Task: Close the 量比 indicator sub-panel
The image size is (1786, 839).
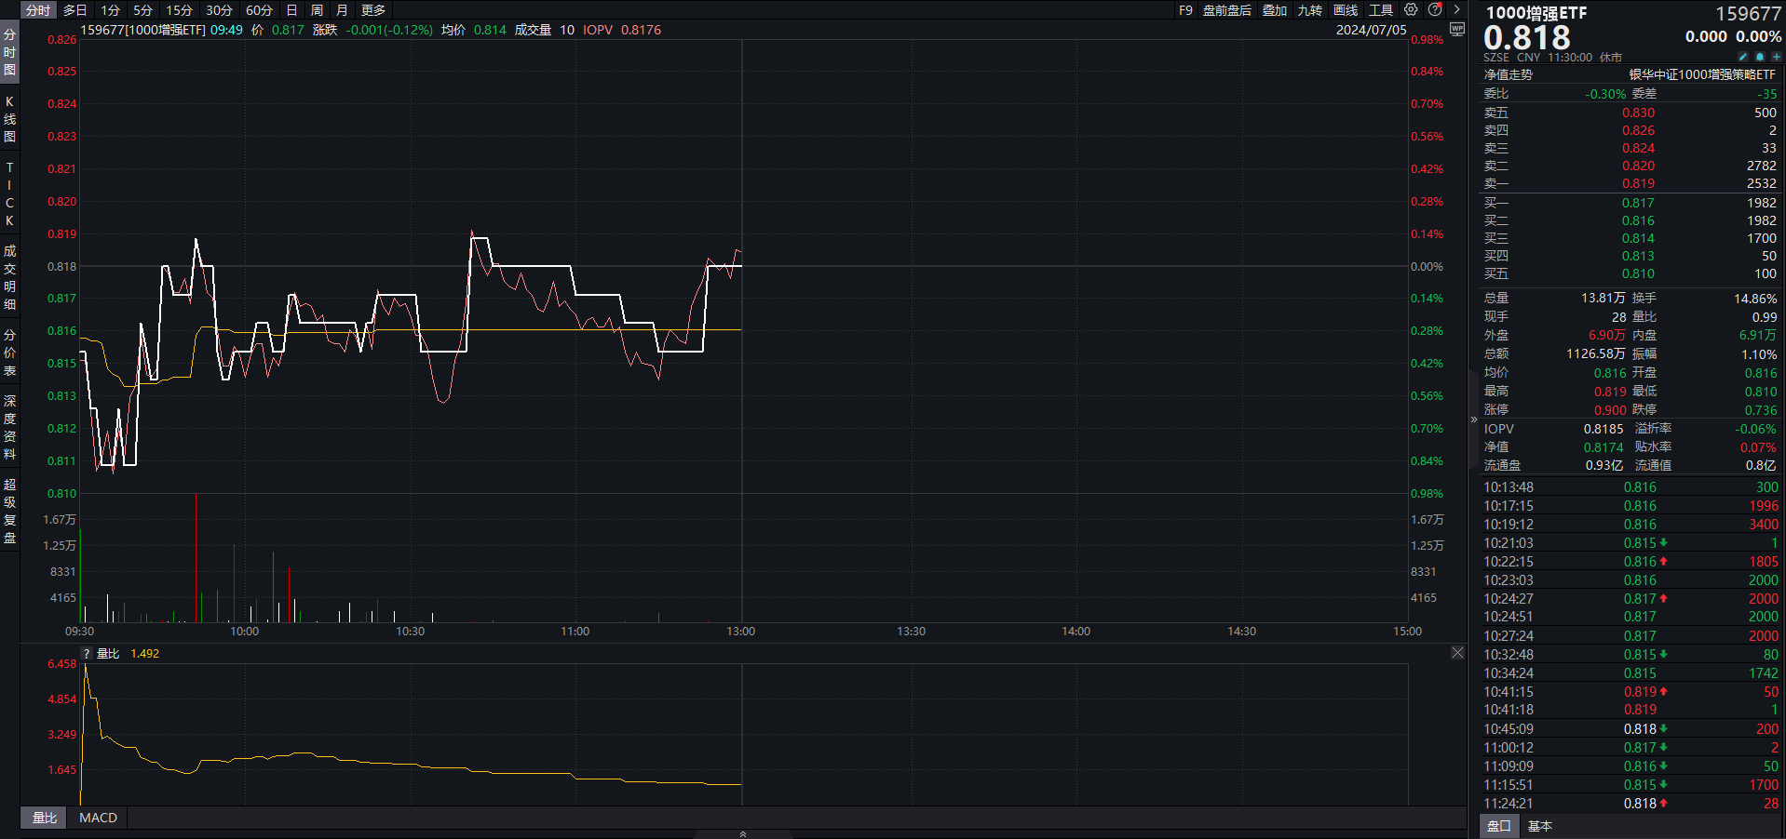Action: [1457, 653]
